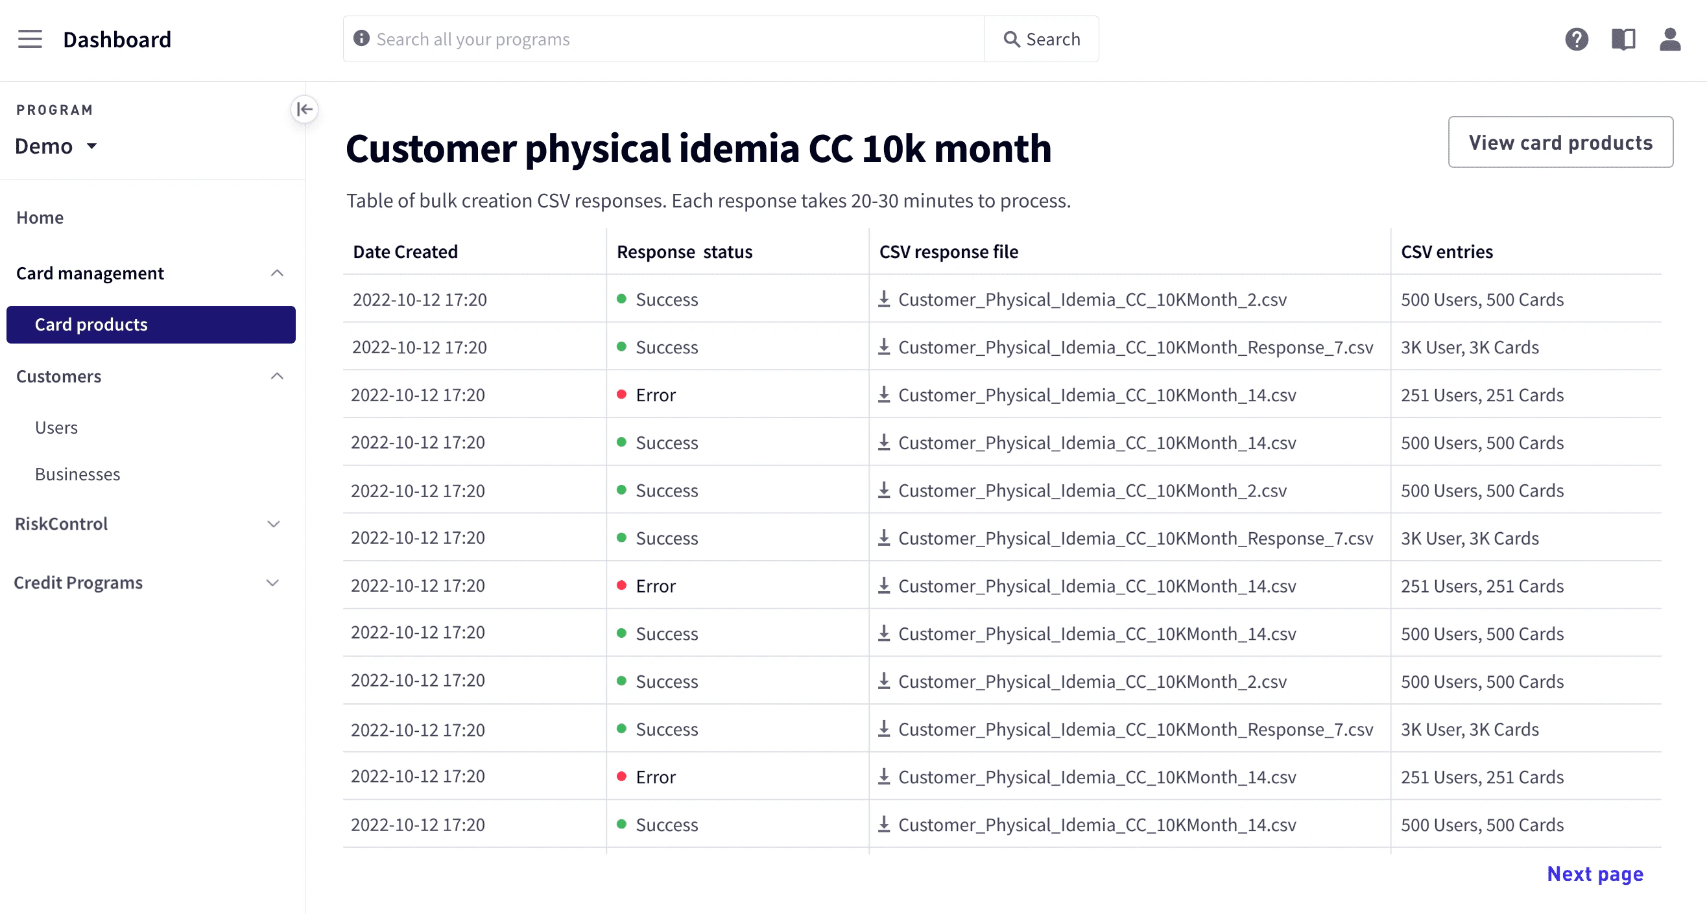Click the magnifier Search button
Viewport: 1707px width, 914px height.
tap(1042, 39)
